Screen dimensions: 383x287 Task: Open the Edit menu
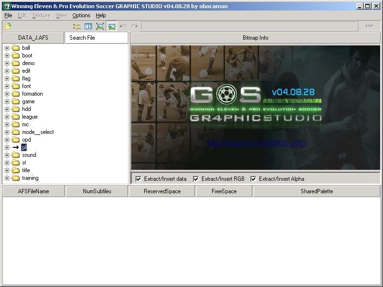pos(22,15)
